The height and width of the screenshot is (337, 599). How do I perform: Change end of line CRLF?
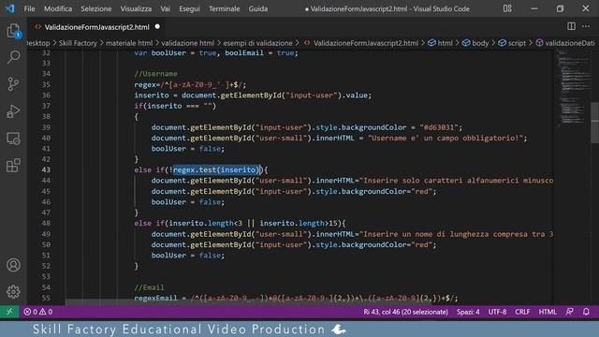coord(522,312)
